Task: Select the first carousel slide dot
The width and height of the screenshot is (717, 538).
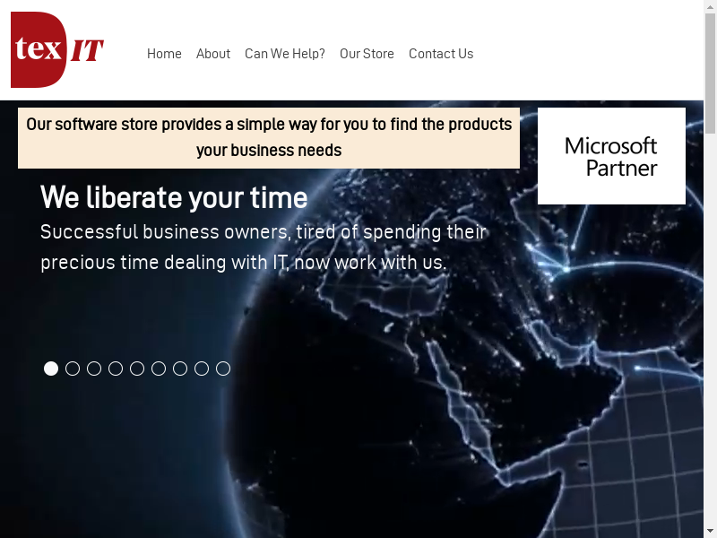Action: point(51,369)
